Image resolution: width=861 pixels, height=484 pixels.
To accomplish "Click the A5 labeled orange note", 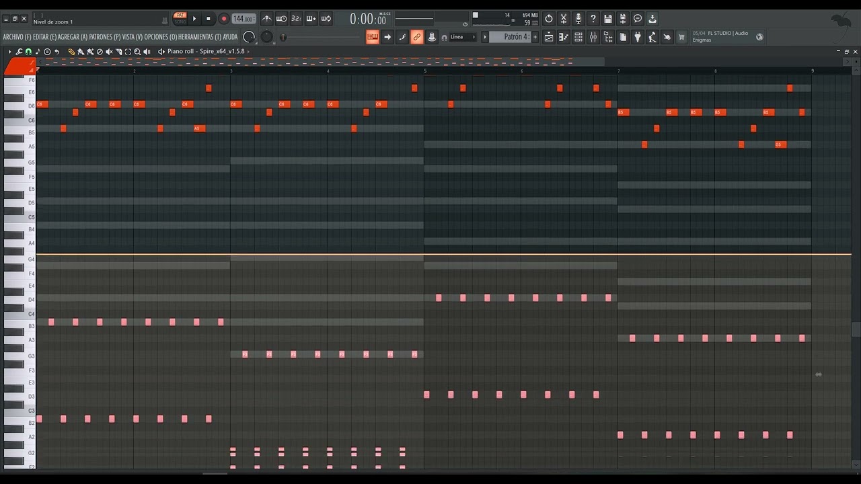I will coord(199,128).
